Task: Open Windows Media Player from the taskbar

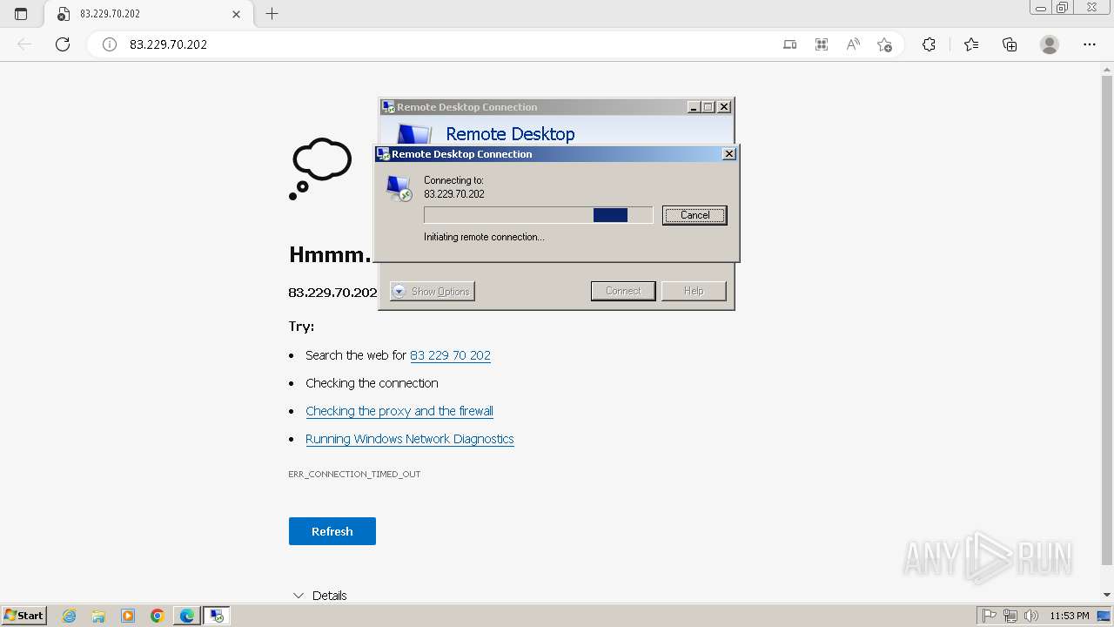Action: 128,616
